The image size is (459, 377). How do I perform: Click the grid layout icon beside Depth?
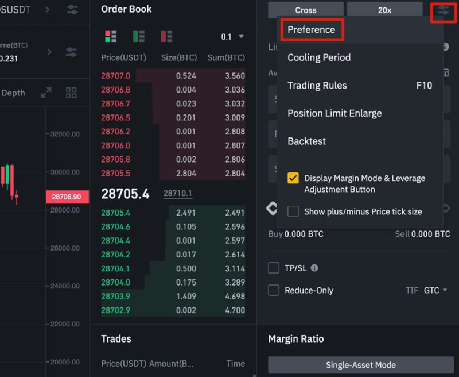point(71,93)
